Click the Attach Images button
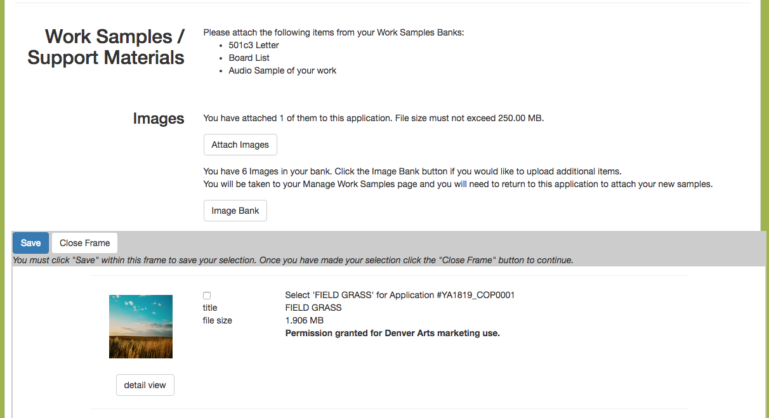The image size is (769, 418). [x=240, y=145]
